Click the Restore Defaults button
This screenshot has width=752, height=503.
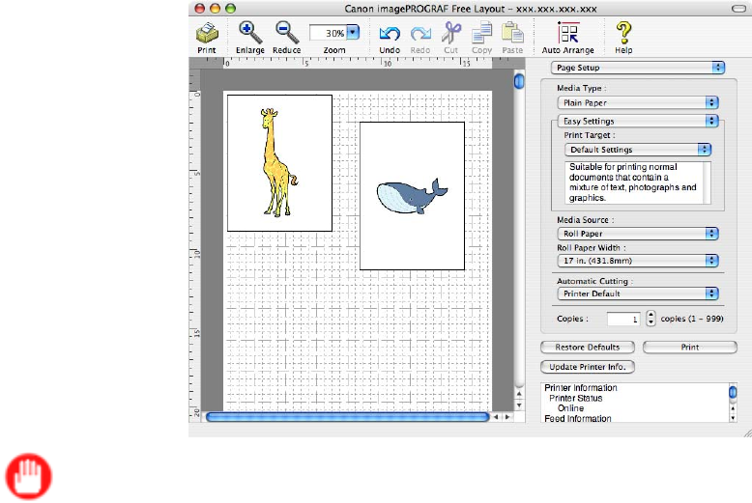(588, 348)
